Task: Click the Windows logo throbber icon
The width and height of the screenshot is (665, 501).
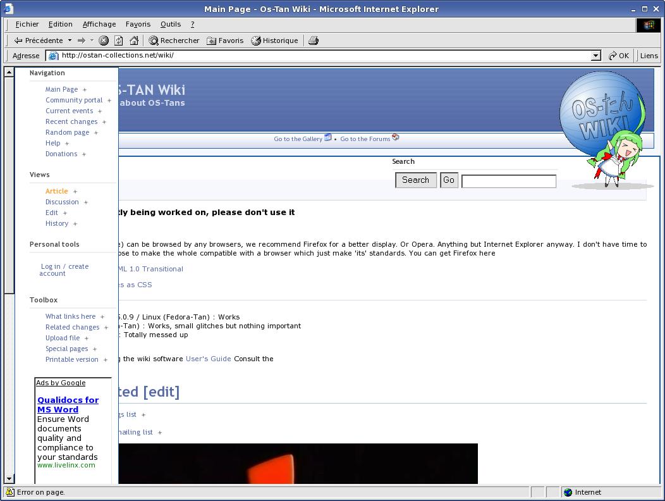Action: click(x=649, y=25)
